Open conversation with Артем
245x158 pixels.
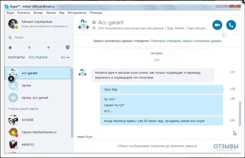click(x=38, y=85)
